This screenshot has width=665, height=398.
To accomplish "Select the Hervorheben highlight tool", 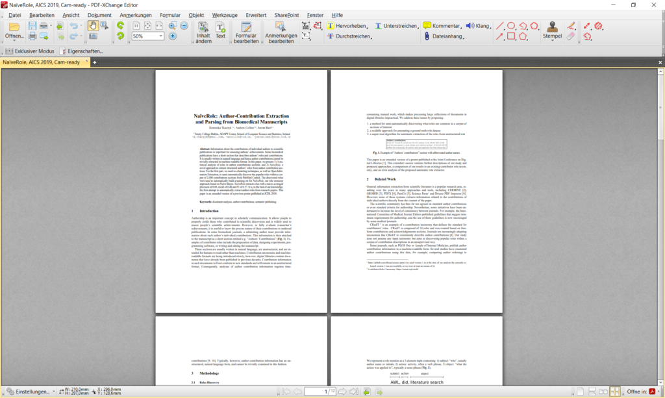I will (347, 26).
